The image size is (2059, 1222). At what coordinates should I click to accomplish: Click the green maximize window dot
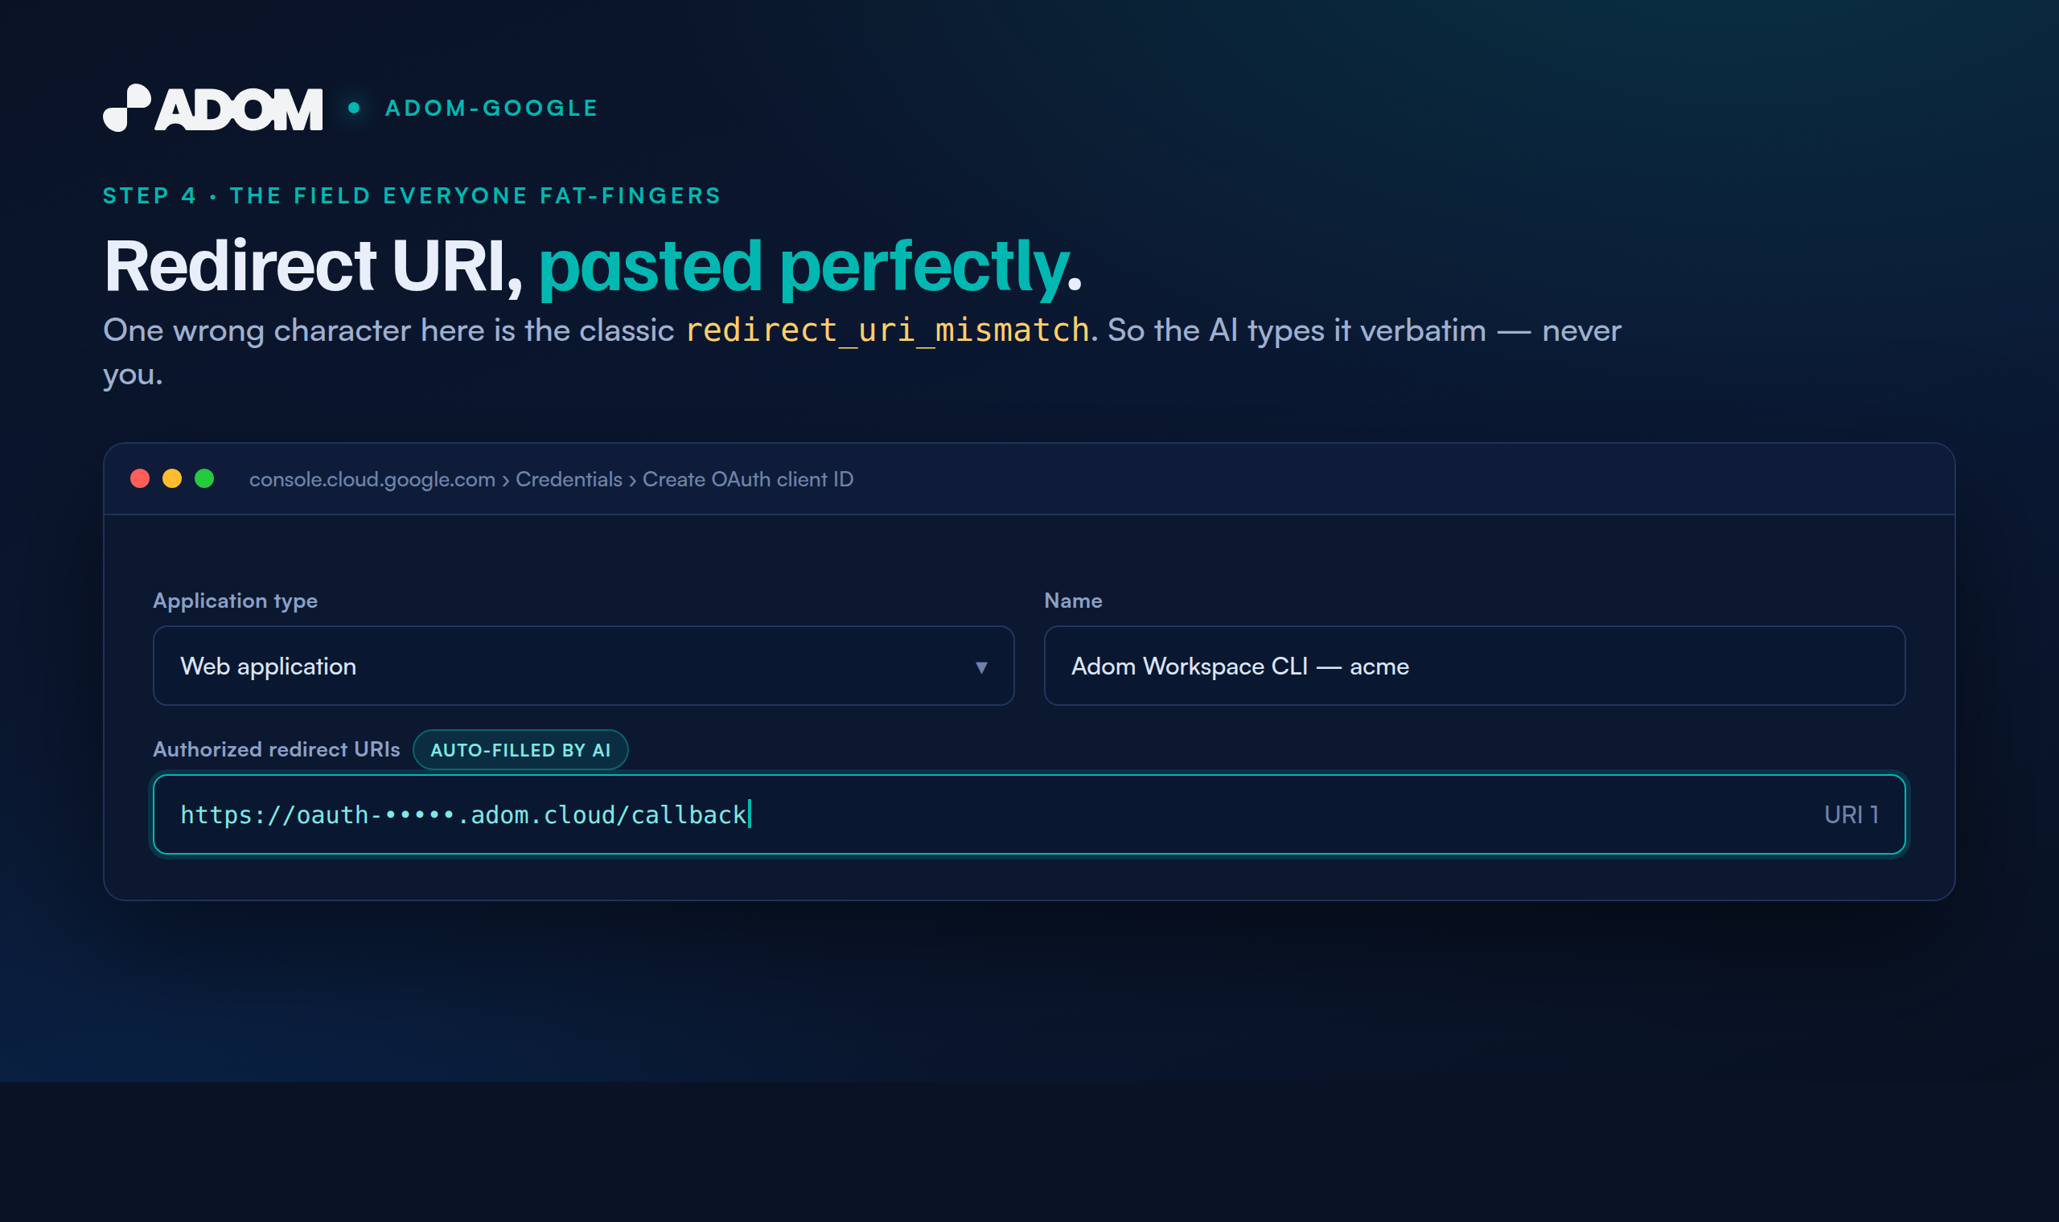204,478
